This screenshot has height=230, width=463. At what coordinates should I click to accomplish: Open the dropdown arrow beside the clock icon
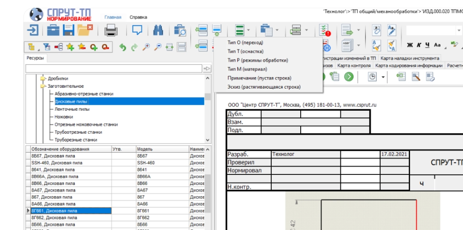(x=383, y=77)
